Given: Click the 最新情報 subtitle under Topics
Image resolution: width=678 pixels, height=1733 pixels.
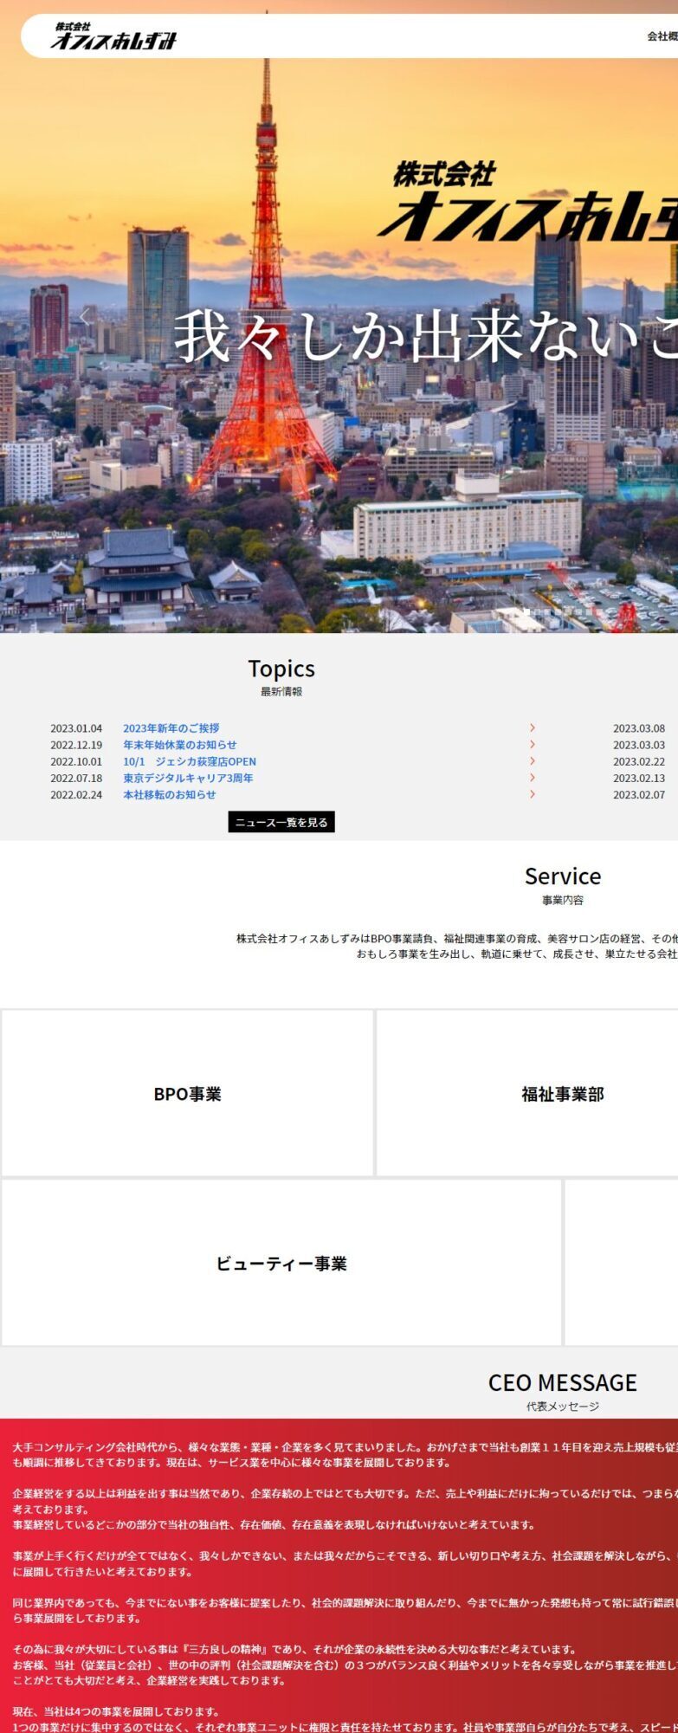Looking at the screenshot, I should pyautogui.click(x=281, y=691).
